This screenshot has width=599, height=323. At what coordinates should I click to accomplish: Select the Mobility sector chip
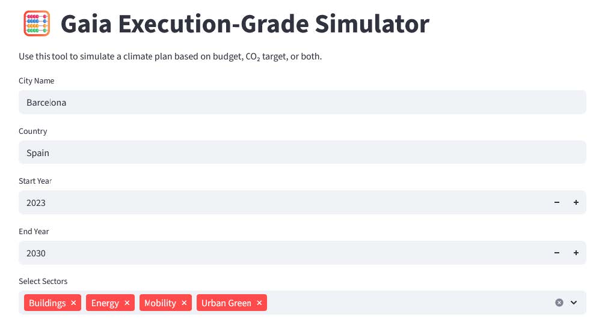click(x=160, y=303)
